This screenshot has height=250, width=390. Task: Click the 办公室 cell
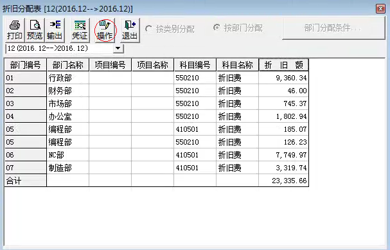(x=67, y=116)
